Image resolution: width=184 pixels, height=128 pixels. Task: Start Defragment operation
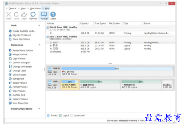tap(16, 79)
